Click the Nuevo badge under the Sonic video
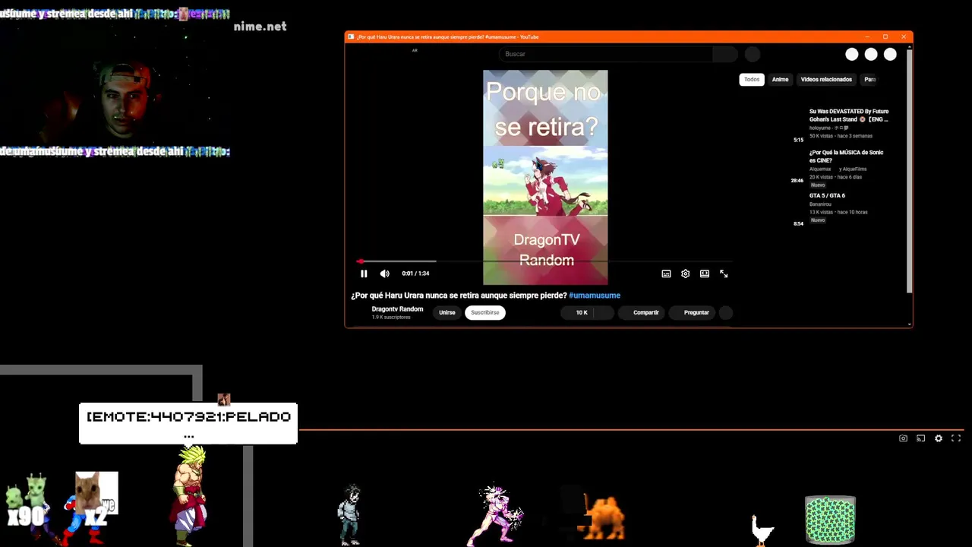Viewport: 972px width, 547px height. pos(818,185)
